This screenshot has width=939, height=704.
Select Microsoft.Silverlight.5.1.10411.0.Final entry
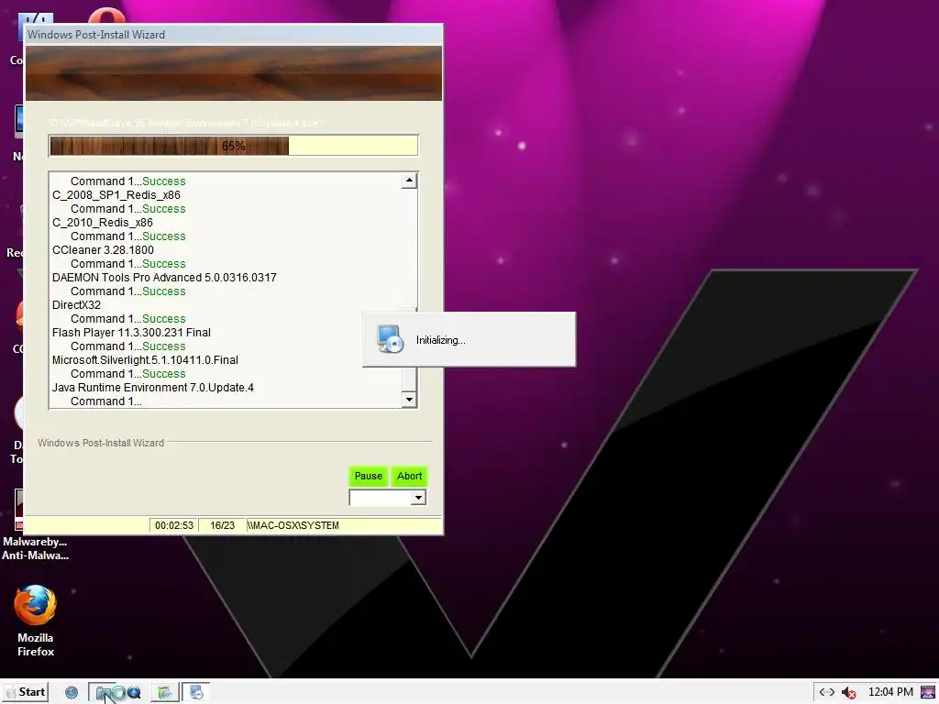(145, 359)
